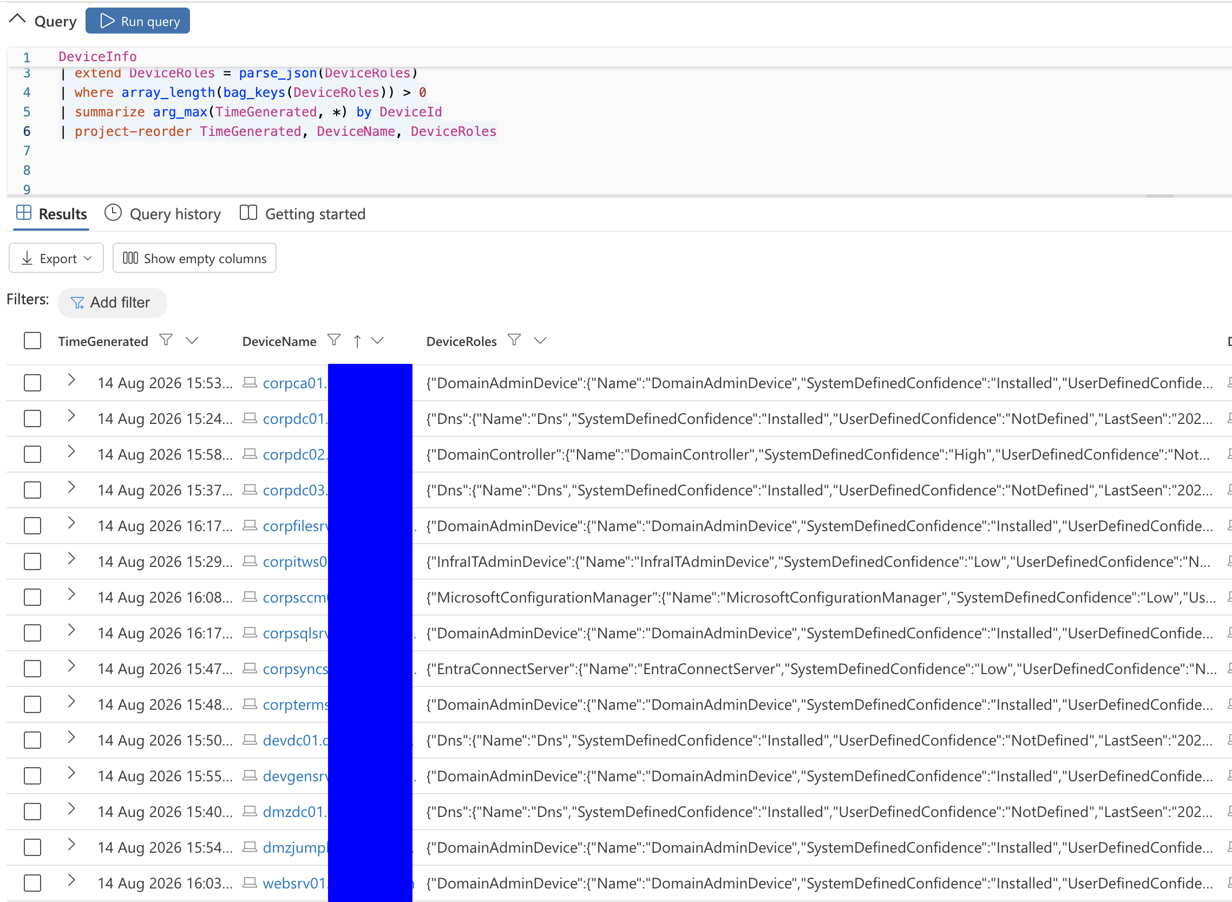Click the Run query play icon
Viewport: 1232px width, 902px height.
coord(108,21)
